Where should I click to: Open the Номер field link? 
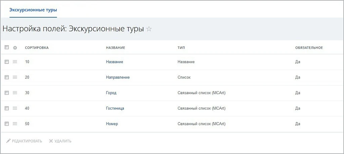click(112, 124)
